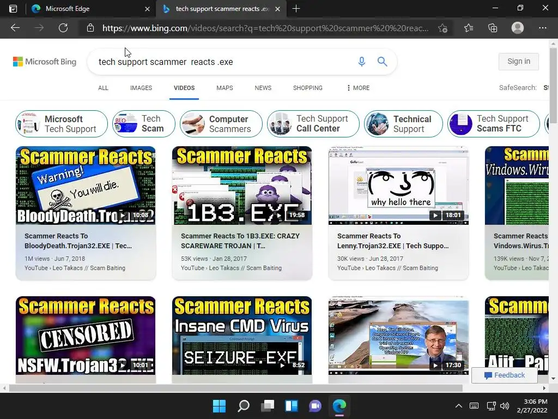The image size is (558, 419).
Task: Open the Favorites list icon
Action: point(469,28)
